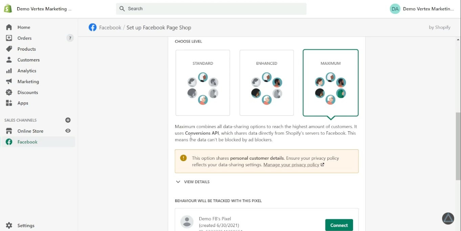The image size is (461, 231).
Task: View online store via eye icon
Action: click(68, 131)
